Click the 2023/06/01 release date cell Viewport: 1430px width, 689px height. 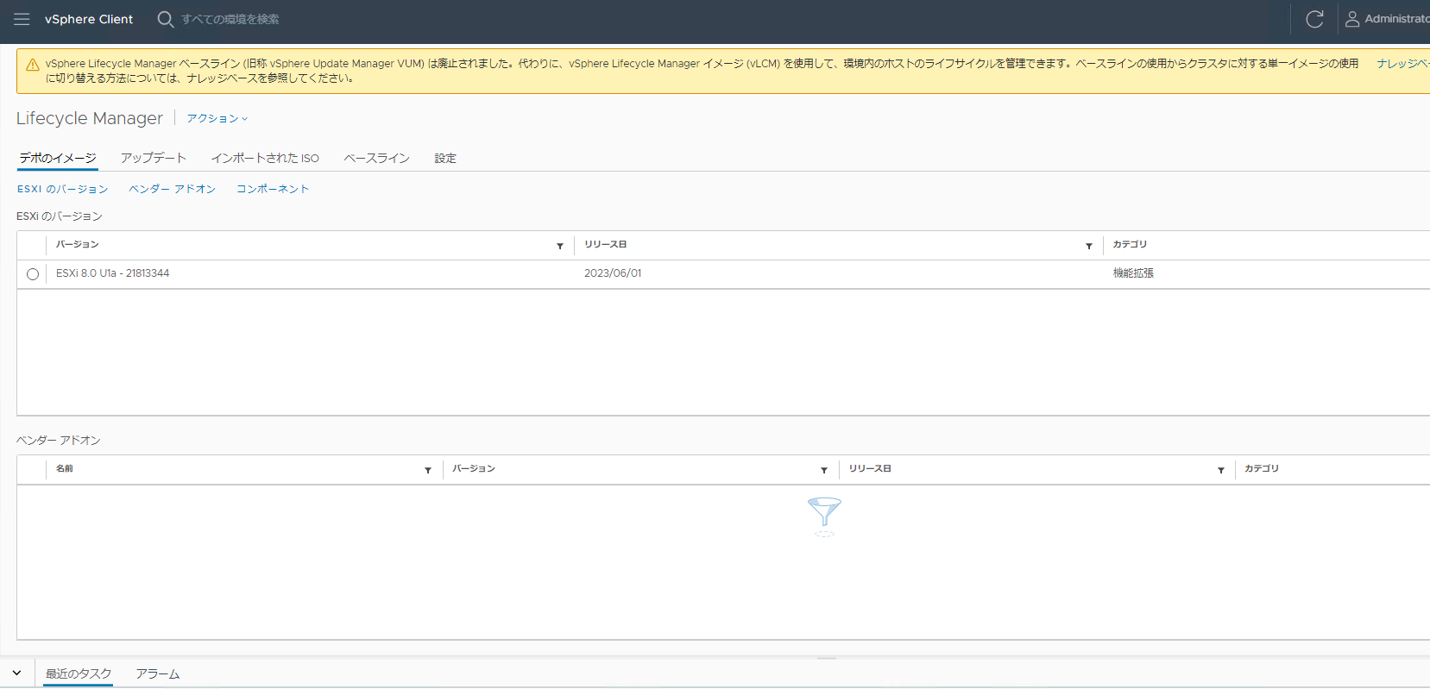(613, 273)
